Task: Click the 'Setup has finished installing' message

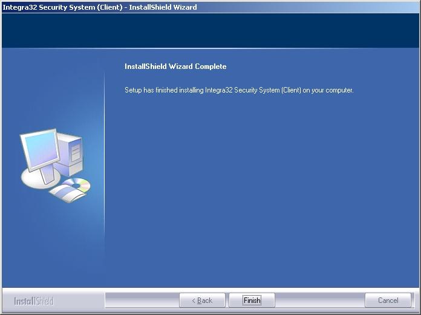Action: tap(239, 90)
